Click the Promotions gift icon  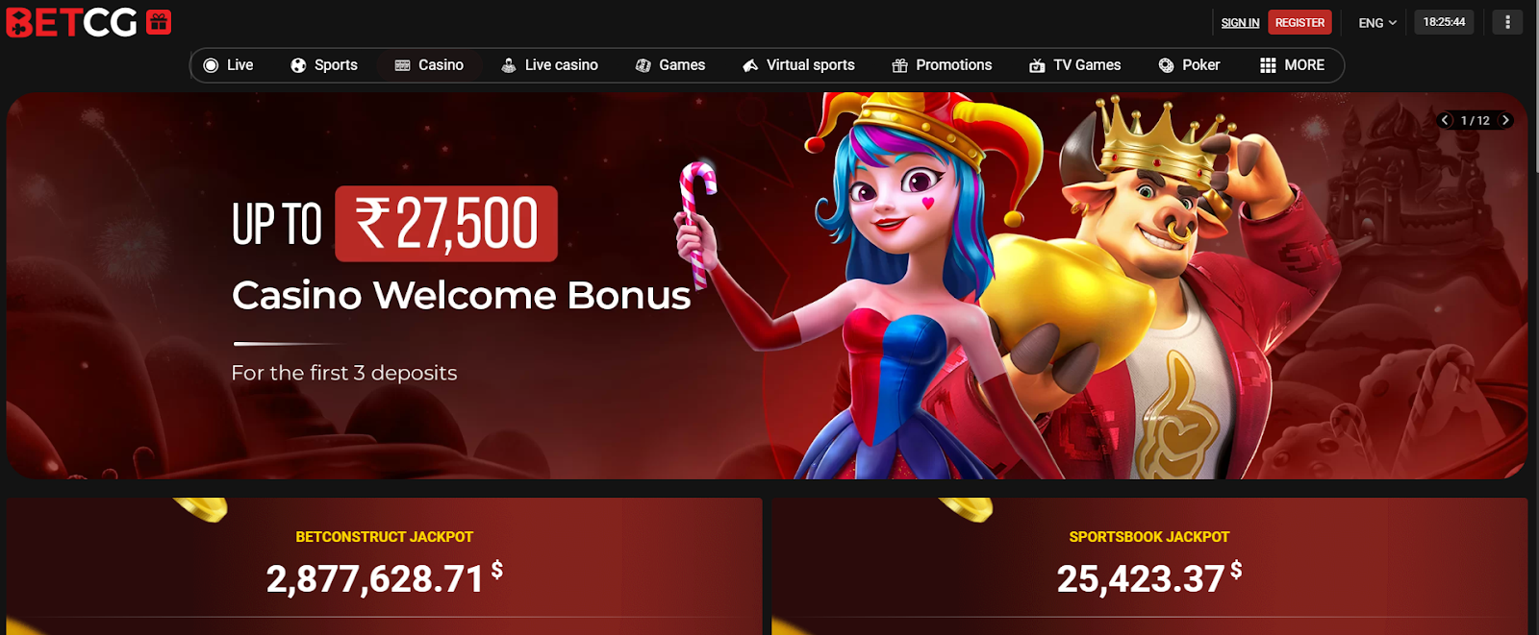coord(900,65)
